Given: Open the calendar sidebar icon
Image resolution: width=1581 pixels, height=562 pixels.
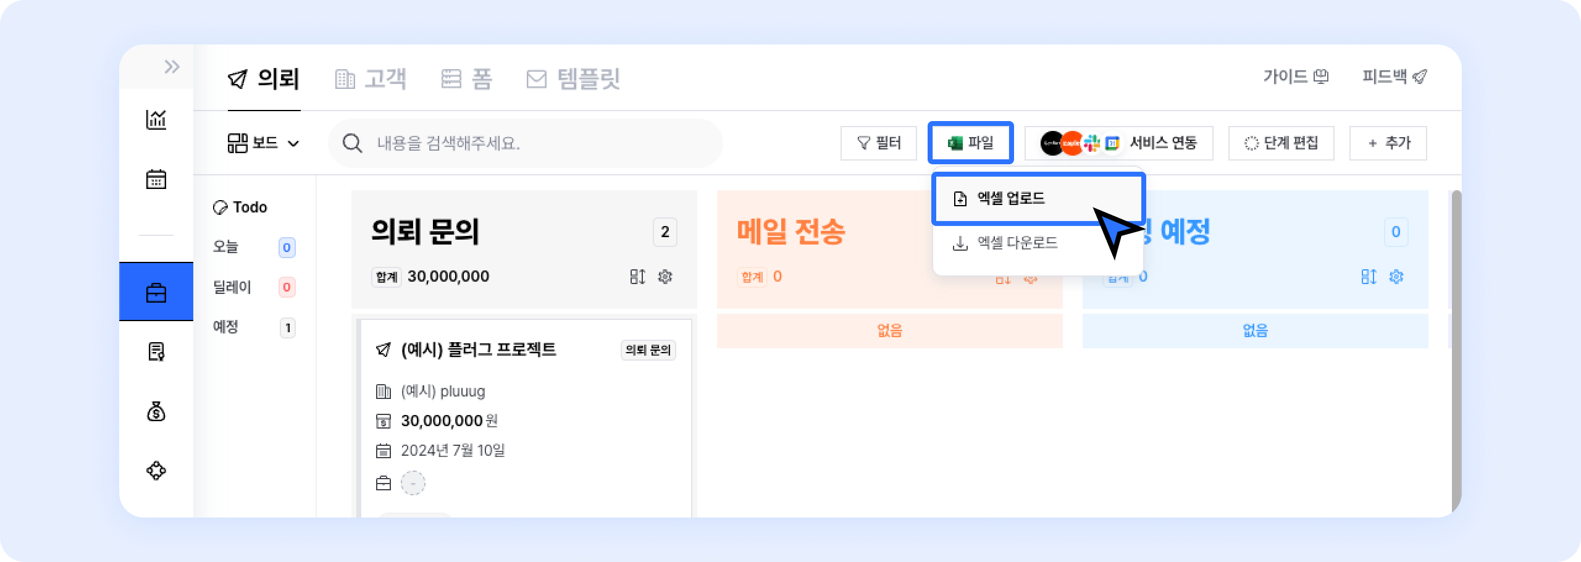Looking at the screenshot, I should [x=156, y=179].
